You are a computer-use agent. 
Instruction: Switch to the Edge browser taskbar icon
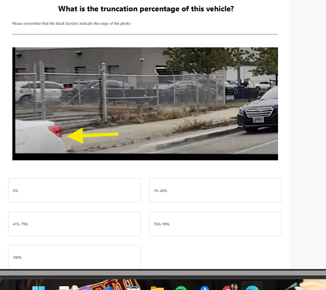coord(252,287)
